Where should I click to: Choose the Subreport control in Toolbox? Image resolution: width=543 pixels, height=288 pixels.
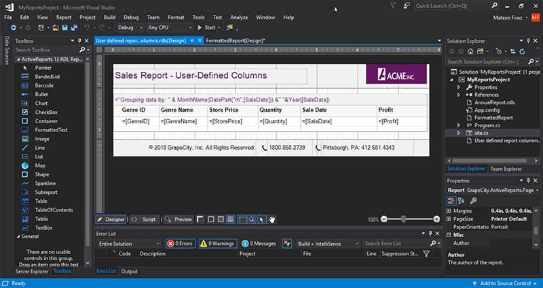pos(46,192)
